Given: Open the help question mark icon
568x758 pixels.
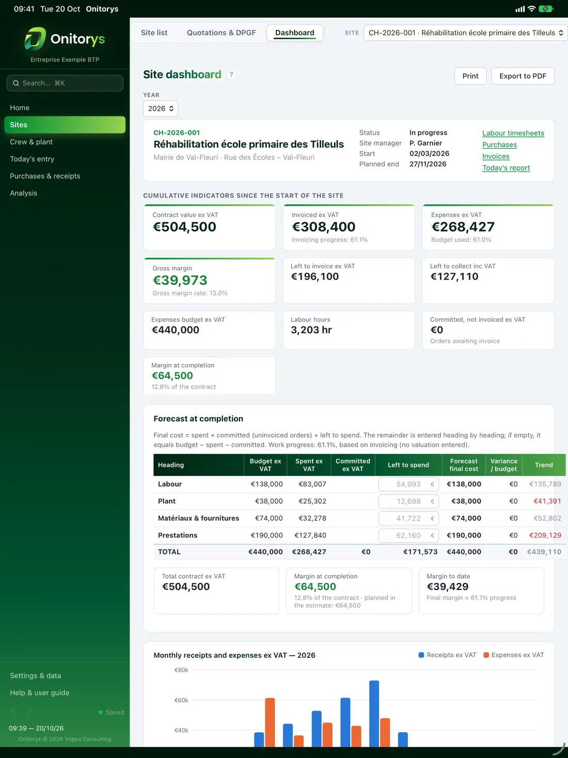Looking at the screenshot, I should pyautogui.click(x=231, y=74).
